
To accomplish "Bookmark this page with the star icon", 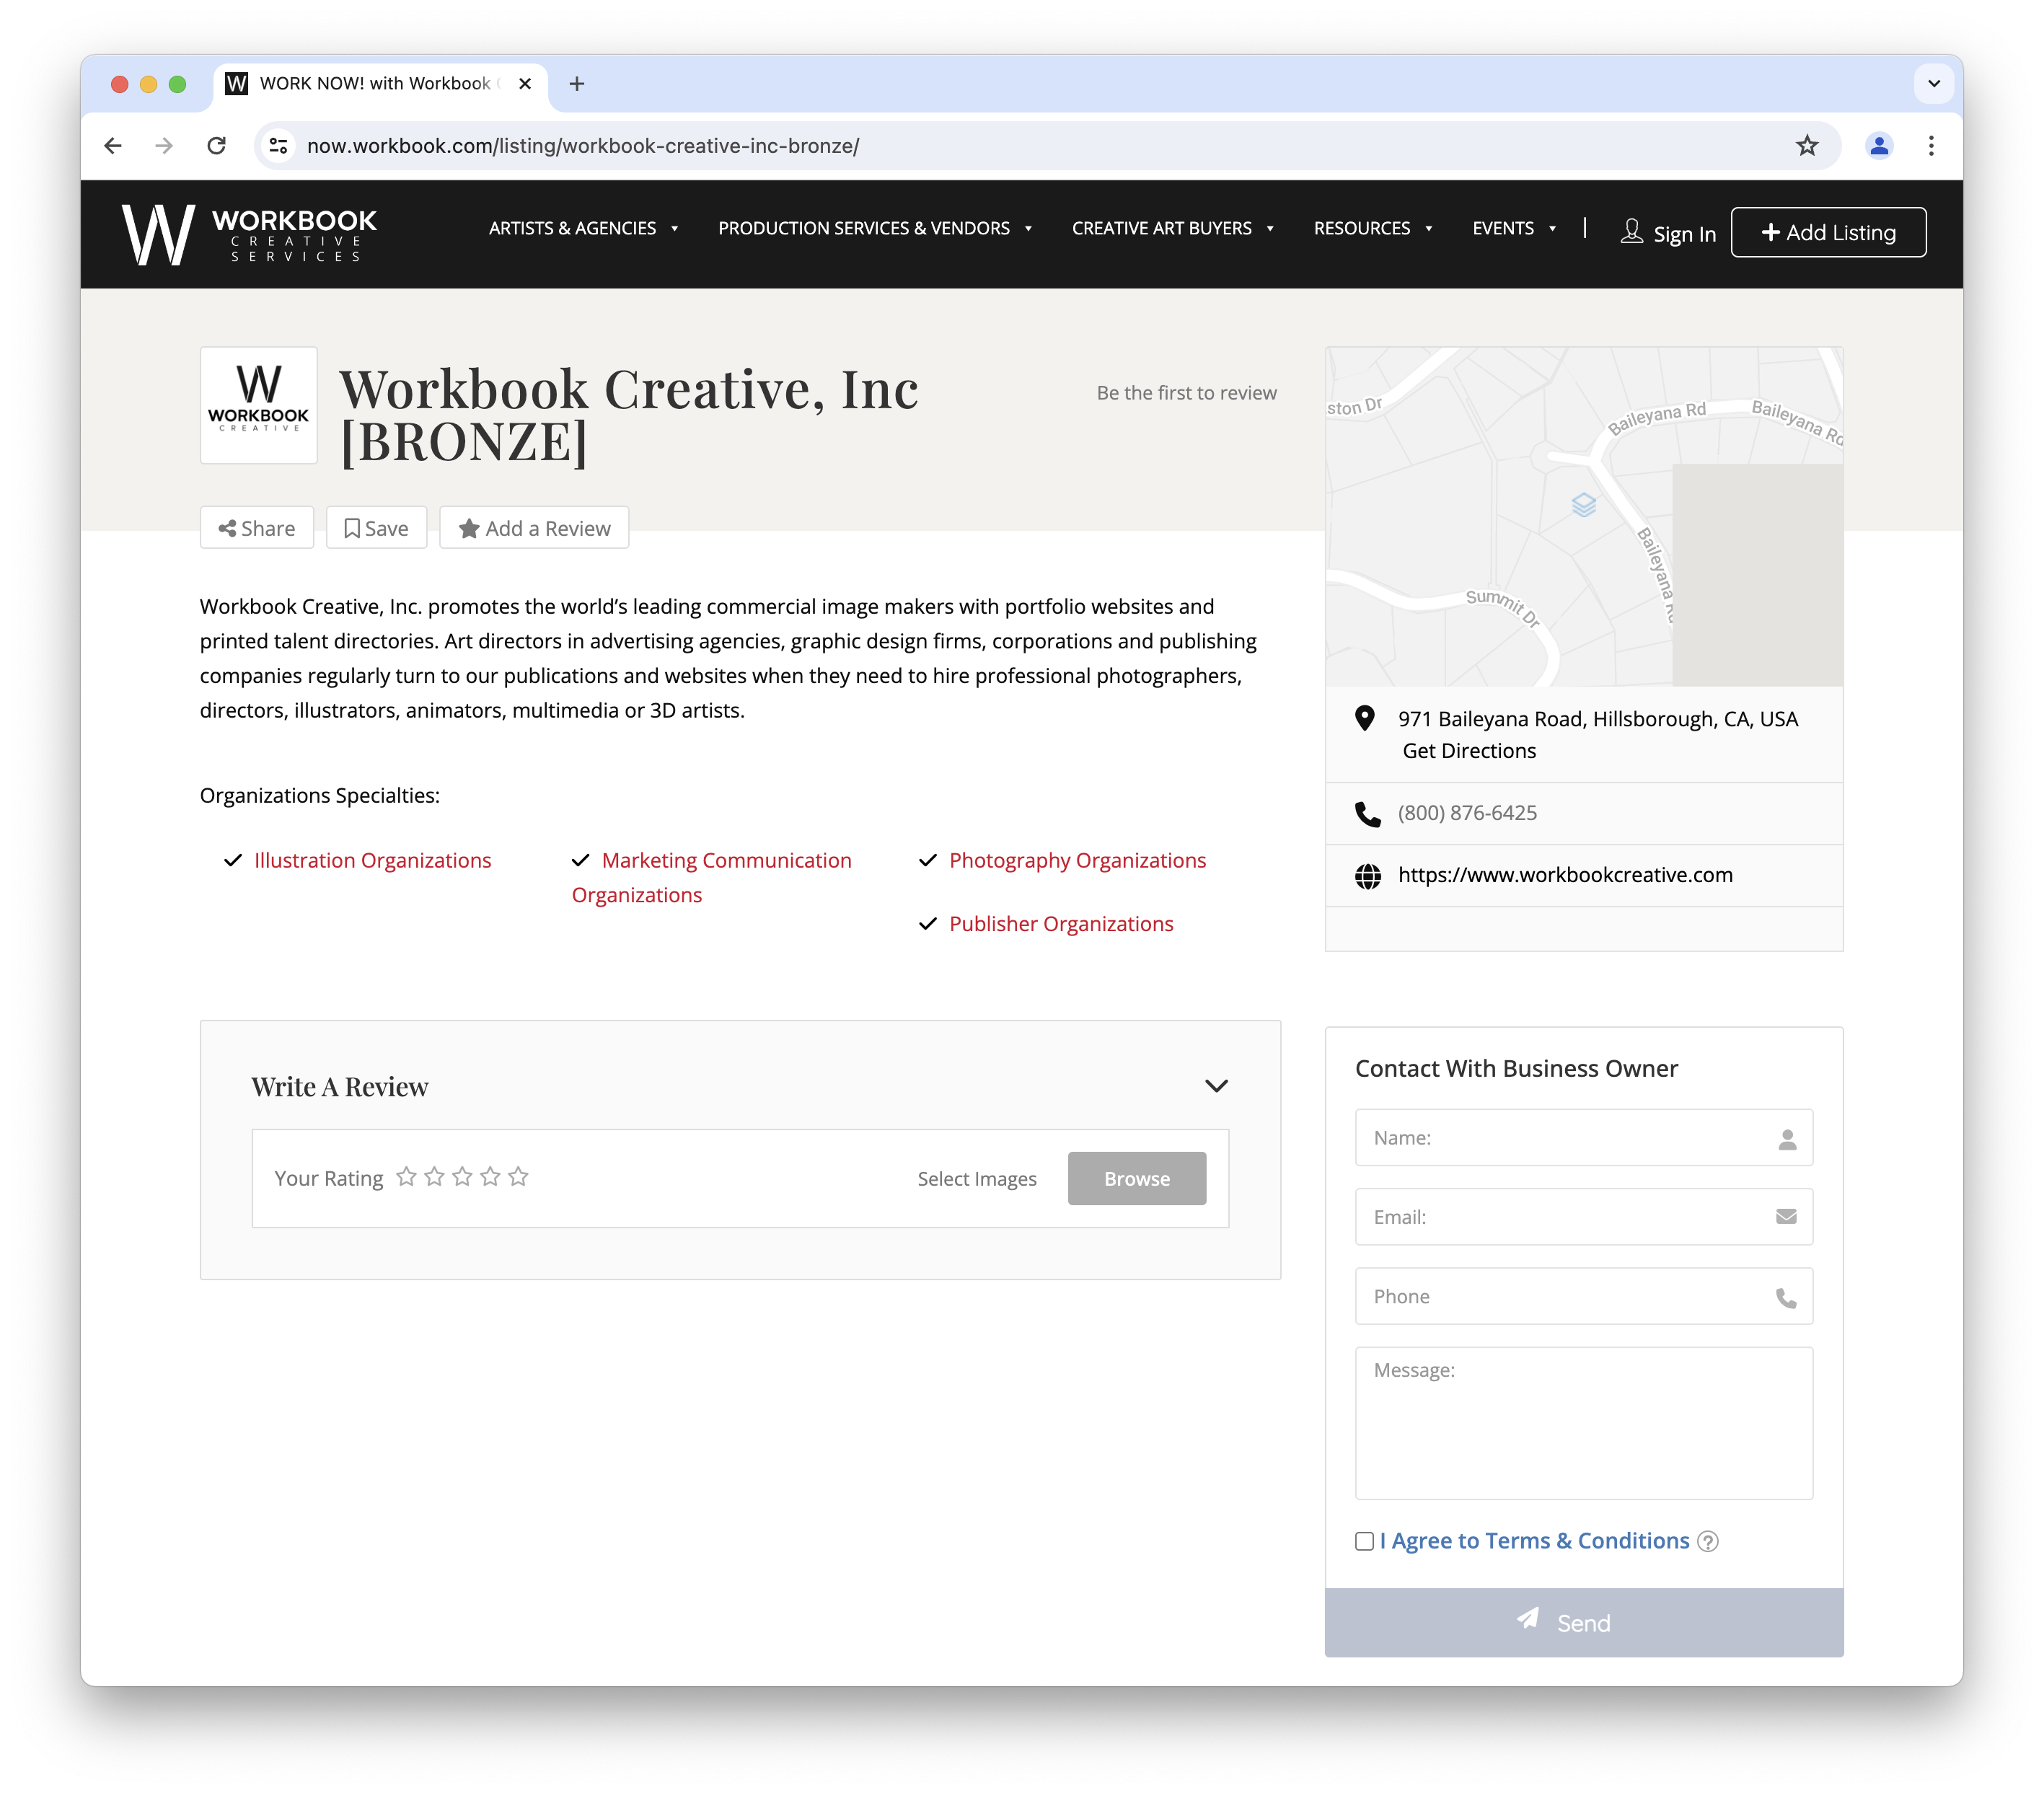I will pos(1806,146).
